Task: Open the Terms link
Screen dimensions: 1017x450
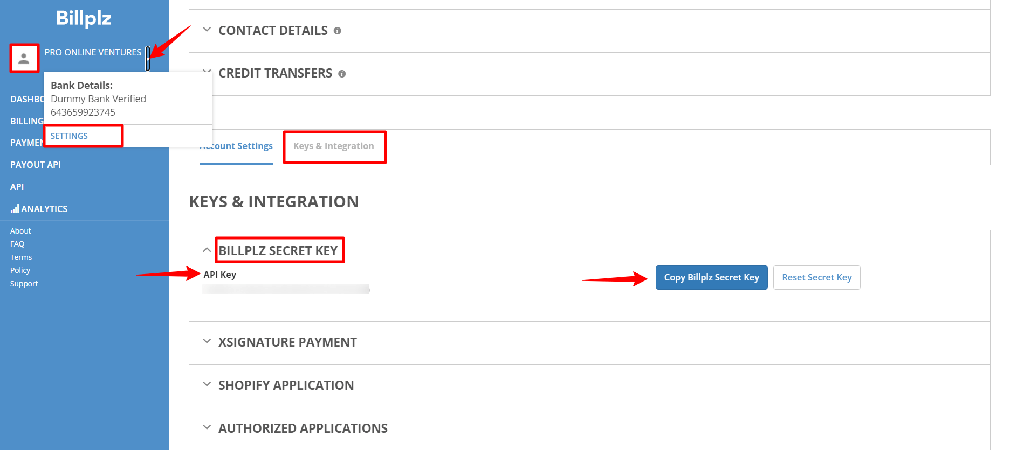Action: click(21, 257)
